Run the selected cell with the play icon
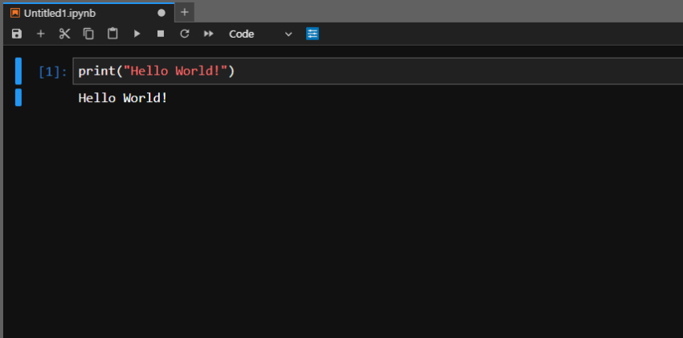This screenshot has height=338, width=683. click(x=137, y=34)
